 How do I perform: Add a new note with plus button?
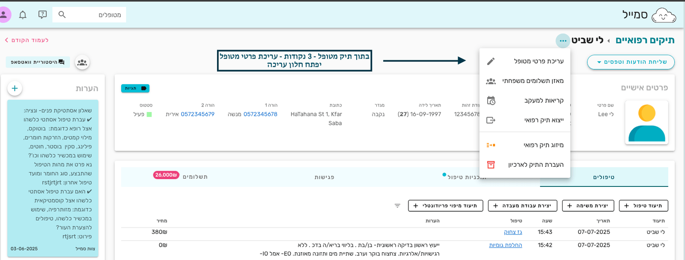(15, 88)
